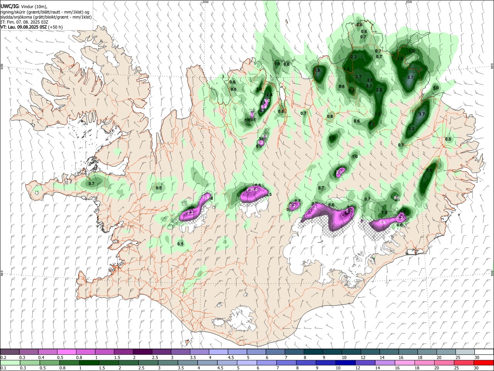Click the 'VT: Lau. 09.08.2025 05Z (+50 h)' line
The height and width of the screenshot is (371, 494).
point(31,27)
